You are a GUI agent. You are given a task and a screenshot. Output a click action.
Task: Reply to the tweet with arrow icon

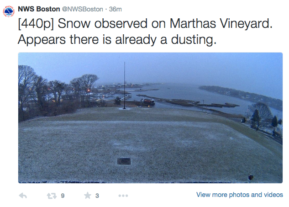tap(23, 196)
